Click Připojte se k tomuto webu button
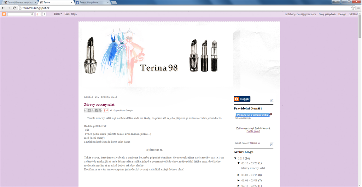Image resolution: width=362 pixels, height=187 pixels. tap(252, 115)
